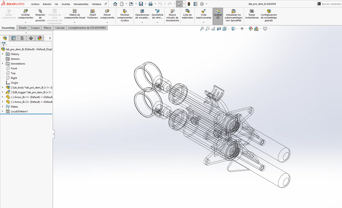
Task: Click the Vista explosionada icon
Action: [203, 11]
